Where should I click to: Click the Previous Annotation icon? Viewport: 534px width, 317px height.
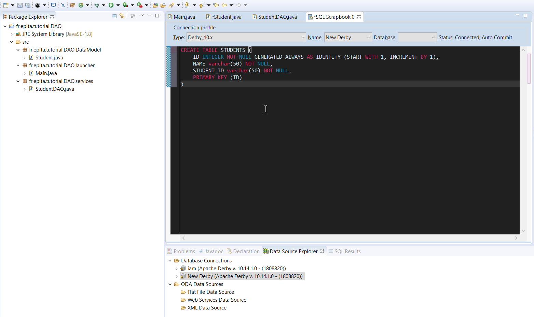(202, 5)
